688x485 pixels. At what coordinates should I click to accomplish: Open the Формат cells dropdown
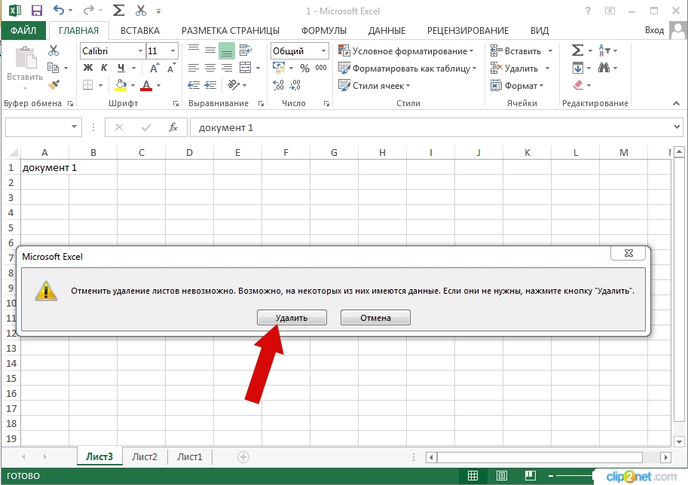pyautogui.click(x=517, y=86)
